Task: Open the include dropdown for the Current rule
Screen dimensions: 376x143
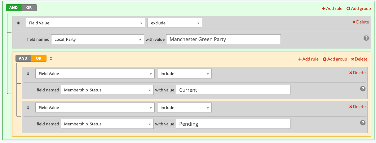Action: pyautogui.click(x=184, y=74)
